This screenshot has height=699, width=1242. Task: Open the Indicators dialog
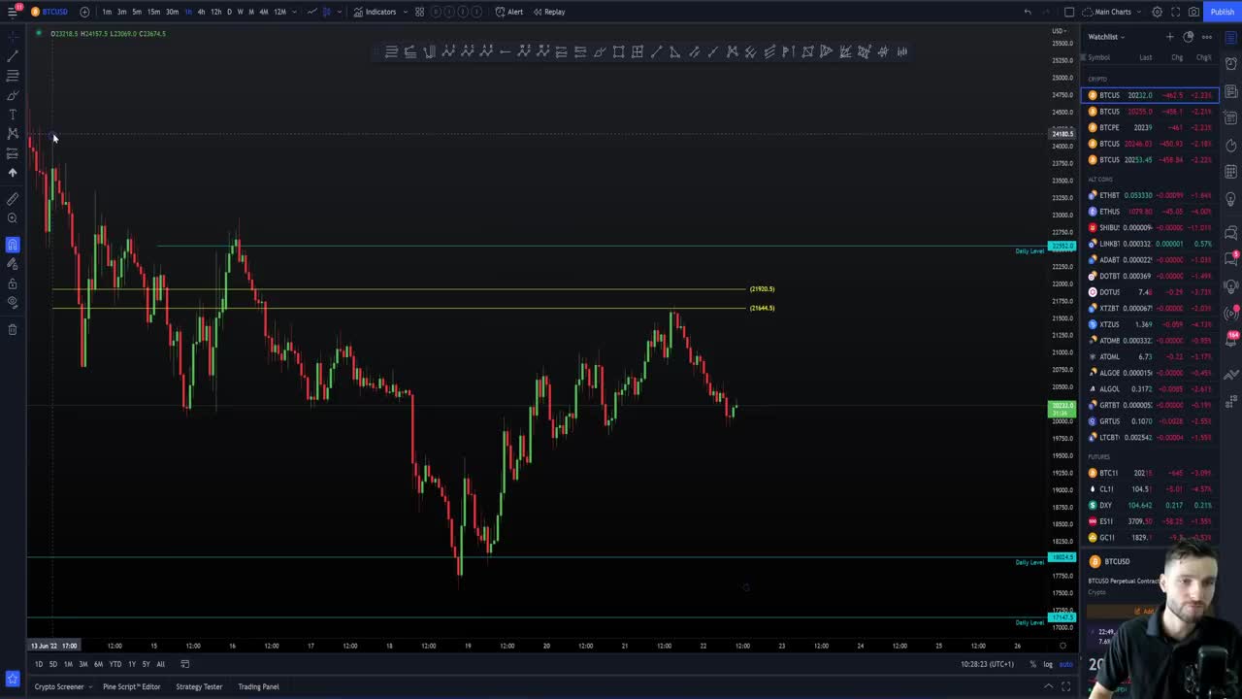pyautogui.click(x=375, y=12)
